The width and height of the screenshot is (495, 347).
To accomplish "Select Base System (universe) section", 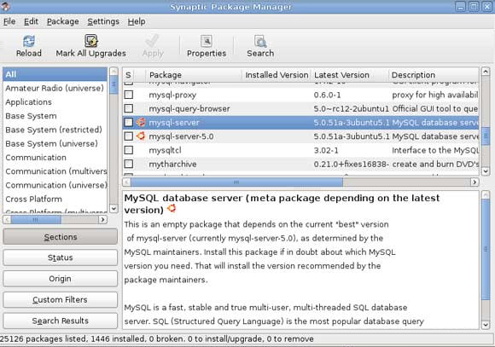I will (x=55, y=143).
